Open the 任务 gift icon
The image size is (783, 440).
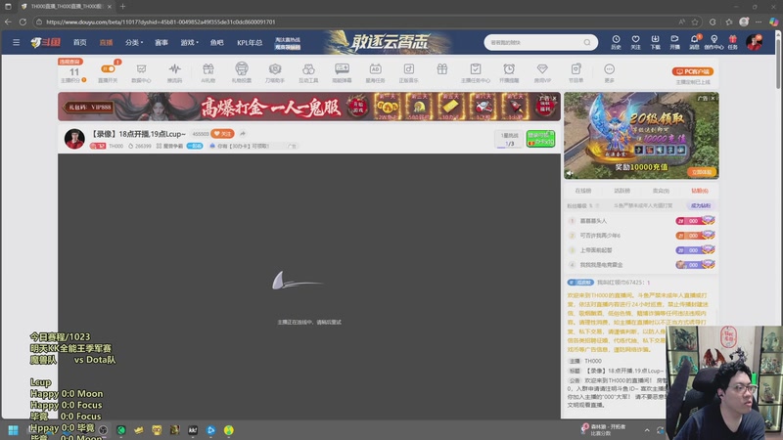pyautogui.click(x=732, y=42)
